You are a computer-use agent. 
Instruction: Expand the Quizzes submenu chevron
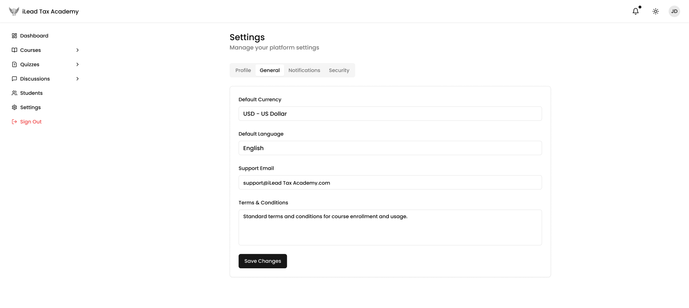pos(77,64)
